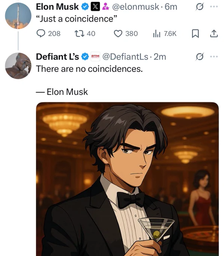Visit the Elon Musk display name link
The height and width of the screenshot is (256, 224).
click(x=58, y=7)
